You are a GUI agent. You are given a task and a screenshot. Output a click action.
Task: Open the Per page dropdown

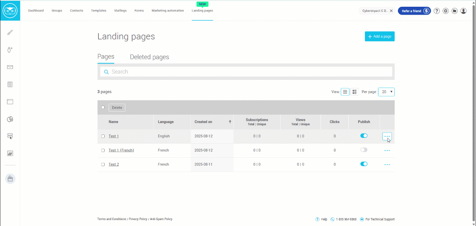pos(386,92)
